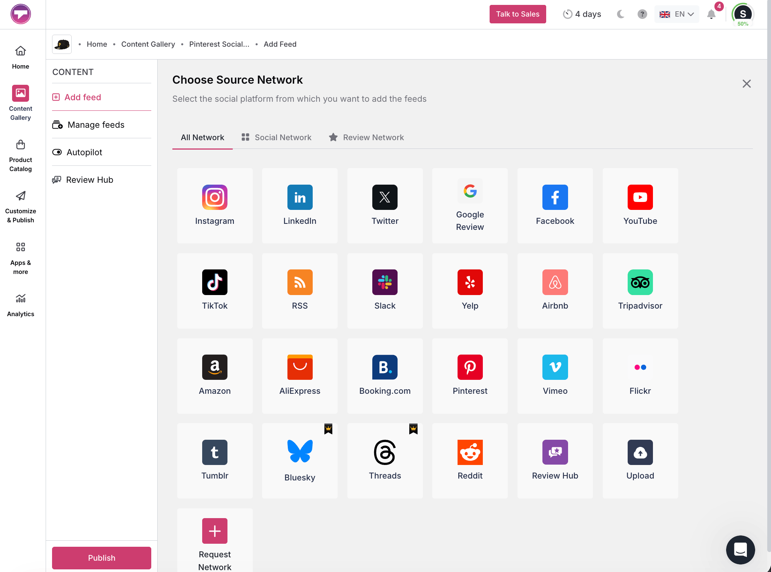Open the chat support widget
Image resolution: width=771 pixels, height=572 pixels.
tap(740, 550)
